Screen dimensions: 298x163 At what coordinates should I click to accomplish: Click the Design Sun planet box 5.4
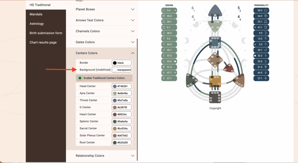click(169, 10)
